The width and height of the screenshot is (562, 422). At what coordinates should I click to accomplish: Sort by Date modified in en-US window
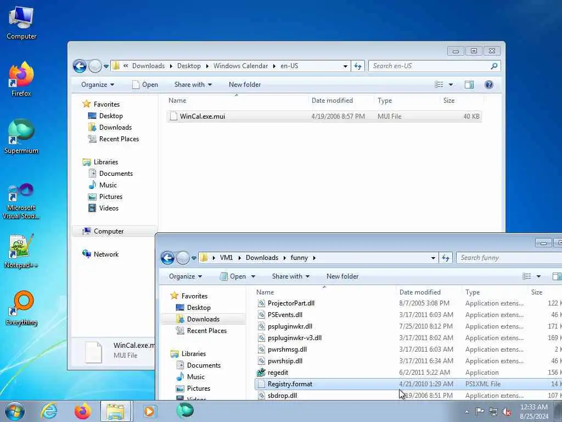coord(340,101)
